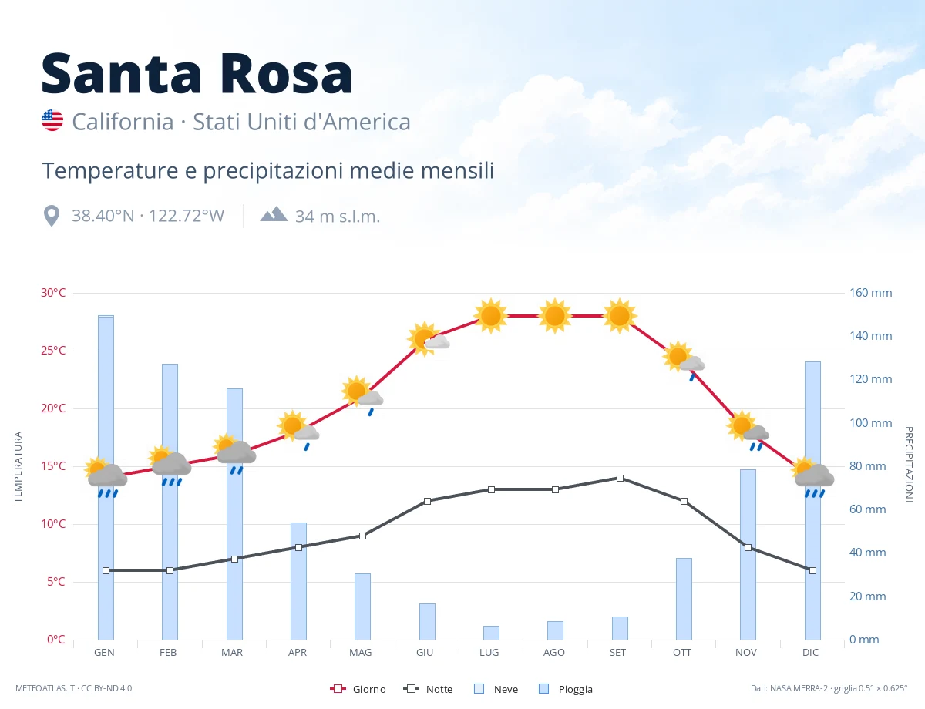Click the October precipitation bar
The height and width of the screenshot is (709, 925).
pos(684,599)
